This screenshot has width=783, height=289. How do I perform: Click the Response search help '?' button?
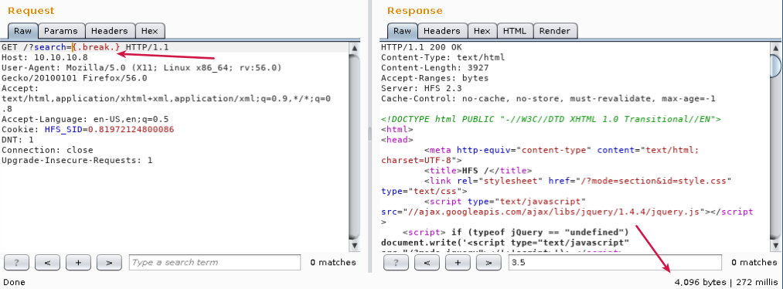click(396, 262)
